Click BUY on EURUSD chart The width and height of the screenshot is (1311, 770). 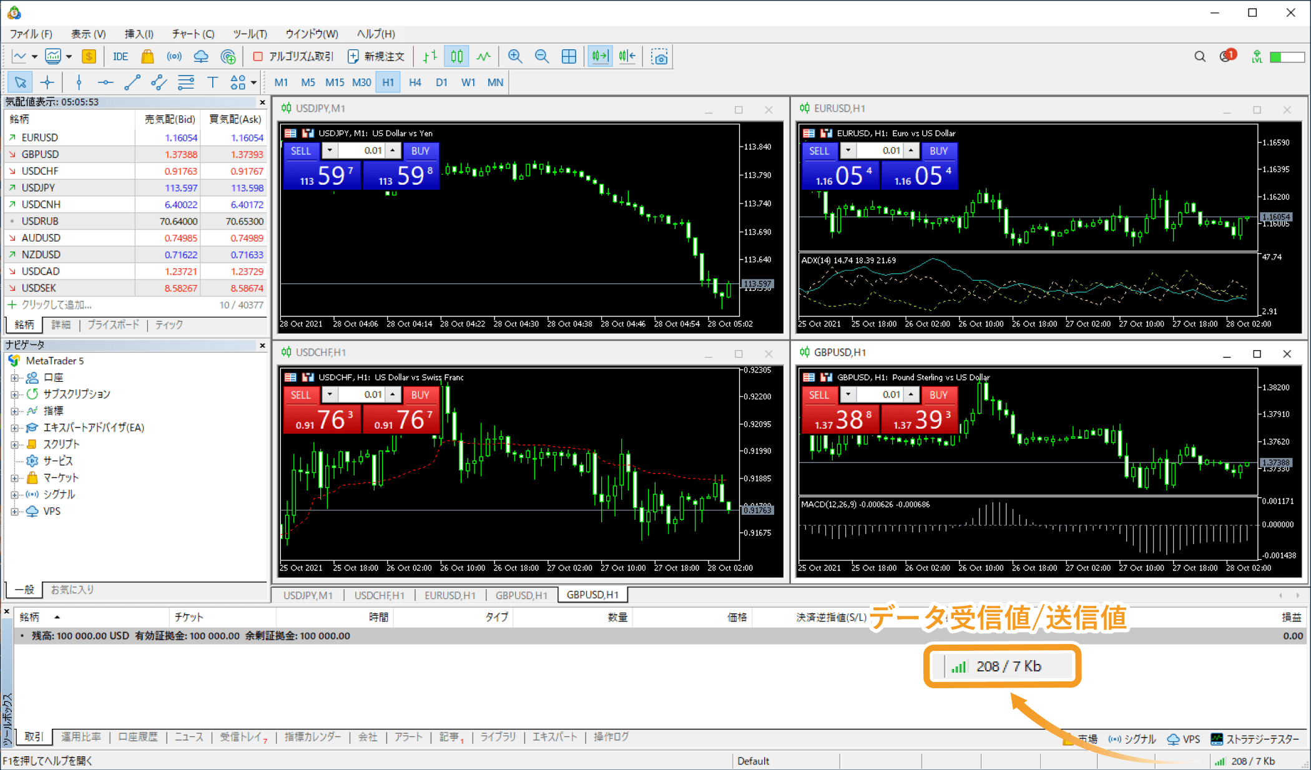[938, 150]
